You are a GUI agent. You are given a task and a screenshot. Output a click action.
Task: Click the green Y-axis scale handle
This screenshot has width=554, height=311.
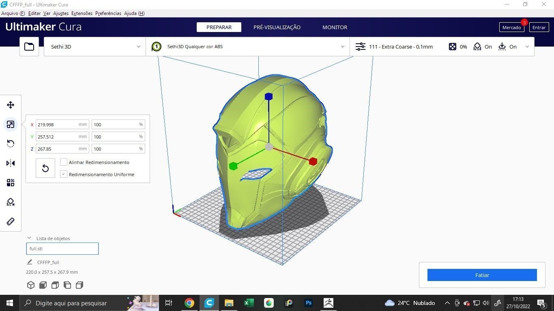coord(233,166)
